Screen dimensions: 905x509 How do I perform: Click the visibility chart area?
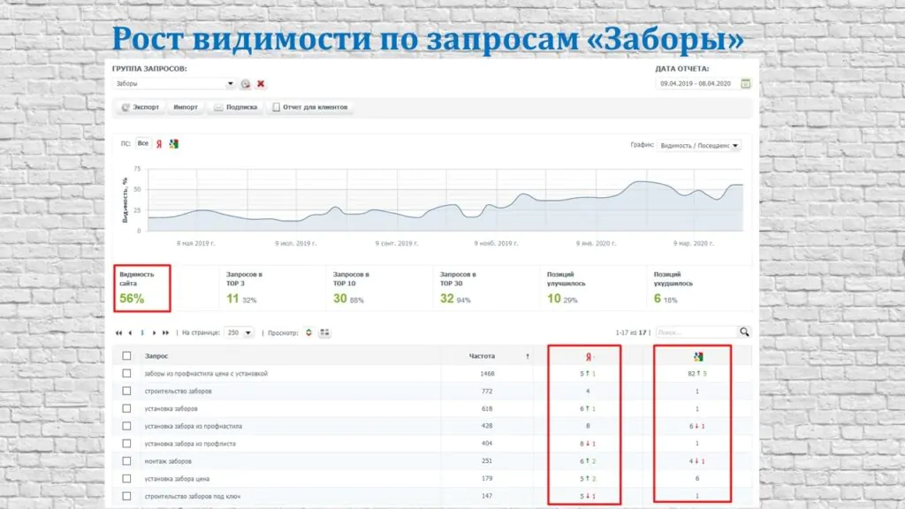click(445, 201)
